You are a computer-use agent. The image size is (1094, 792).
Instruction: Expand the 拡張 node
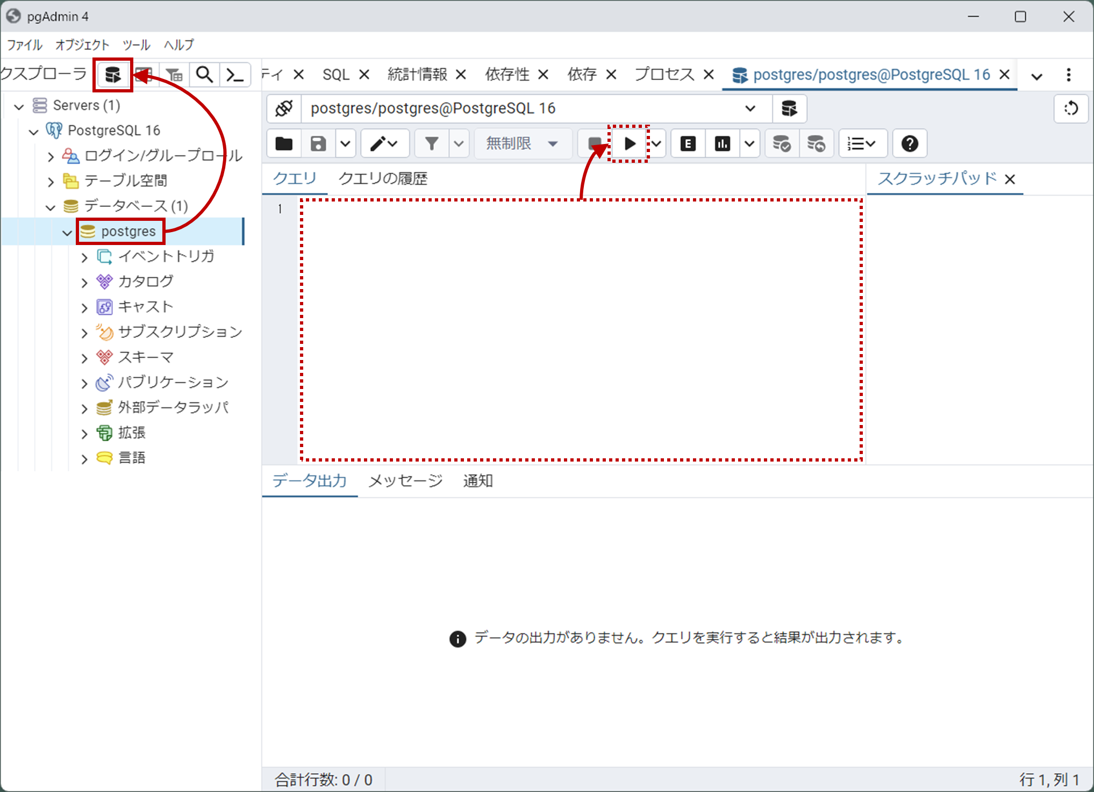pos(84,434)
